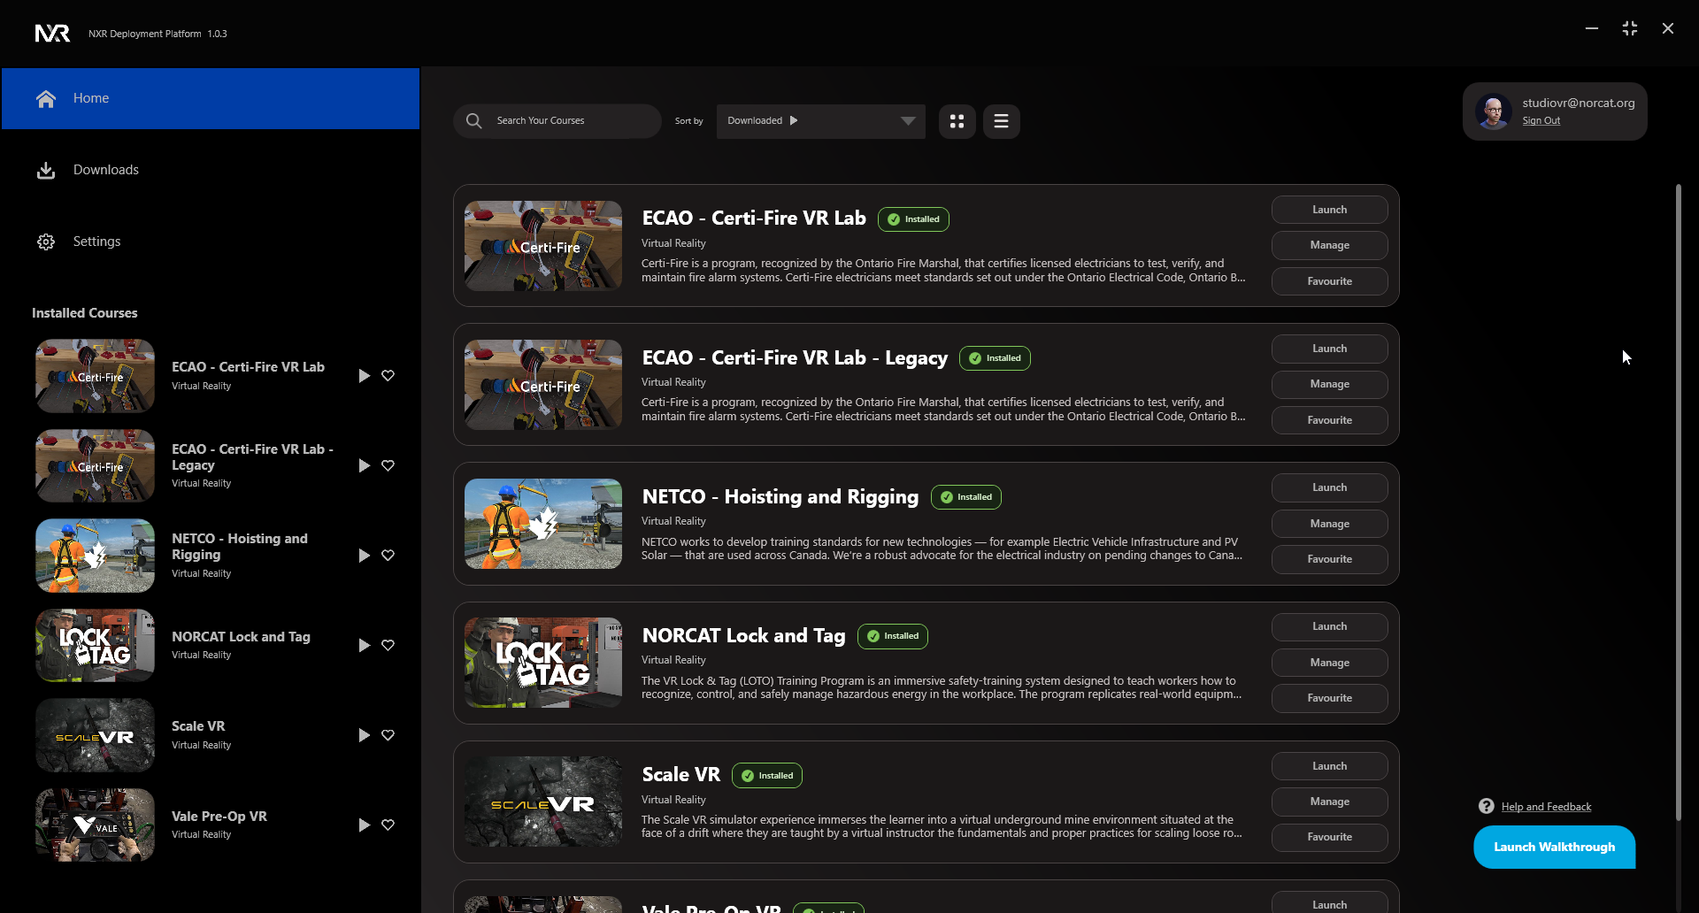This screenshot has height=913, width=1699.
Task: Toggle heart for ECAO Certi-Fire VR Lab Legacy
Action: point(388,465)
